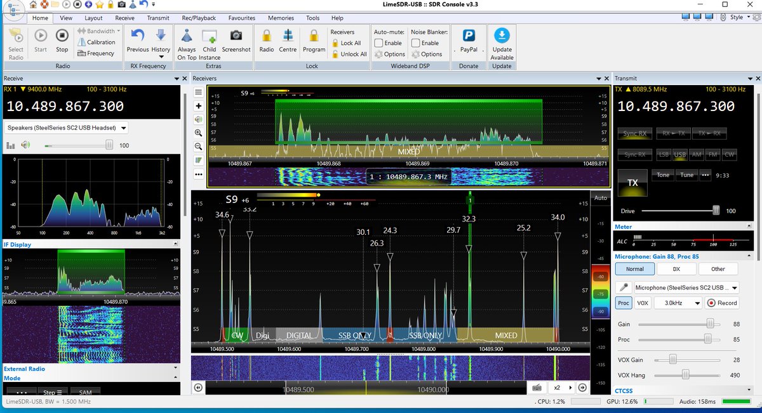Open the receivers pane hamburger menu
Viewport: 762px width, 413px height.
[x=199, y=93]
